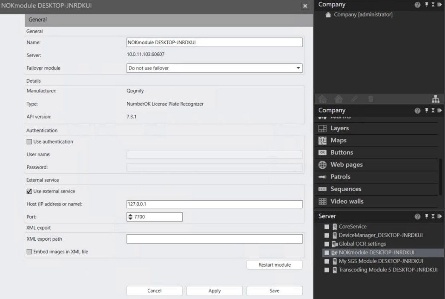This screenshot has height=299, width=445.
Task: Click the greyed trash delete icon
Action: [x=370, y=99]
